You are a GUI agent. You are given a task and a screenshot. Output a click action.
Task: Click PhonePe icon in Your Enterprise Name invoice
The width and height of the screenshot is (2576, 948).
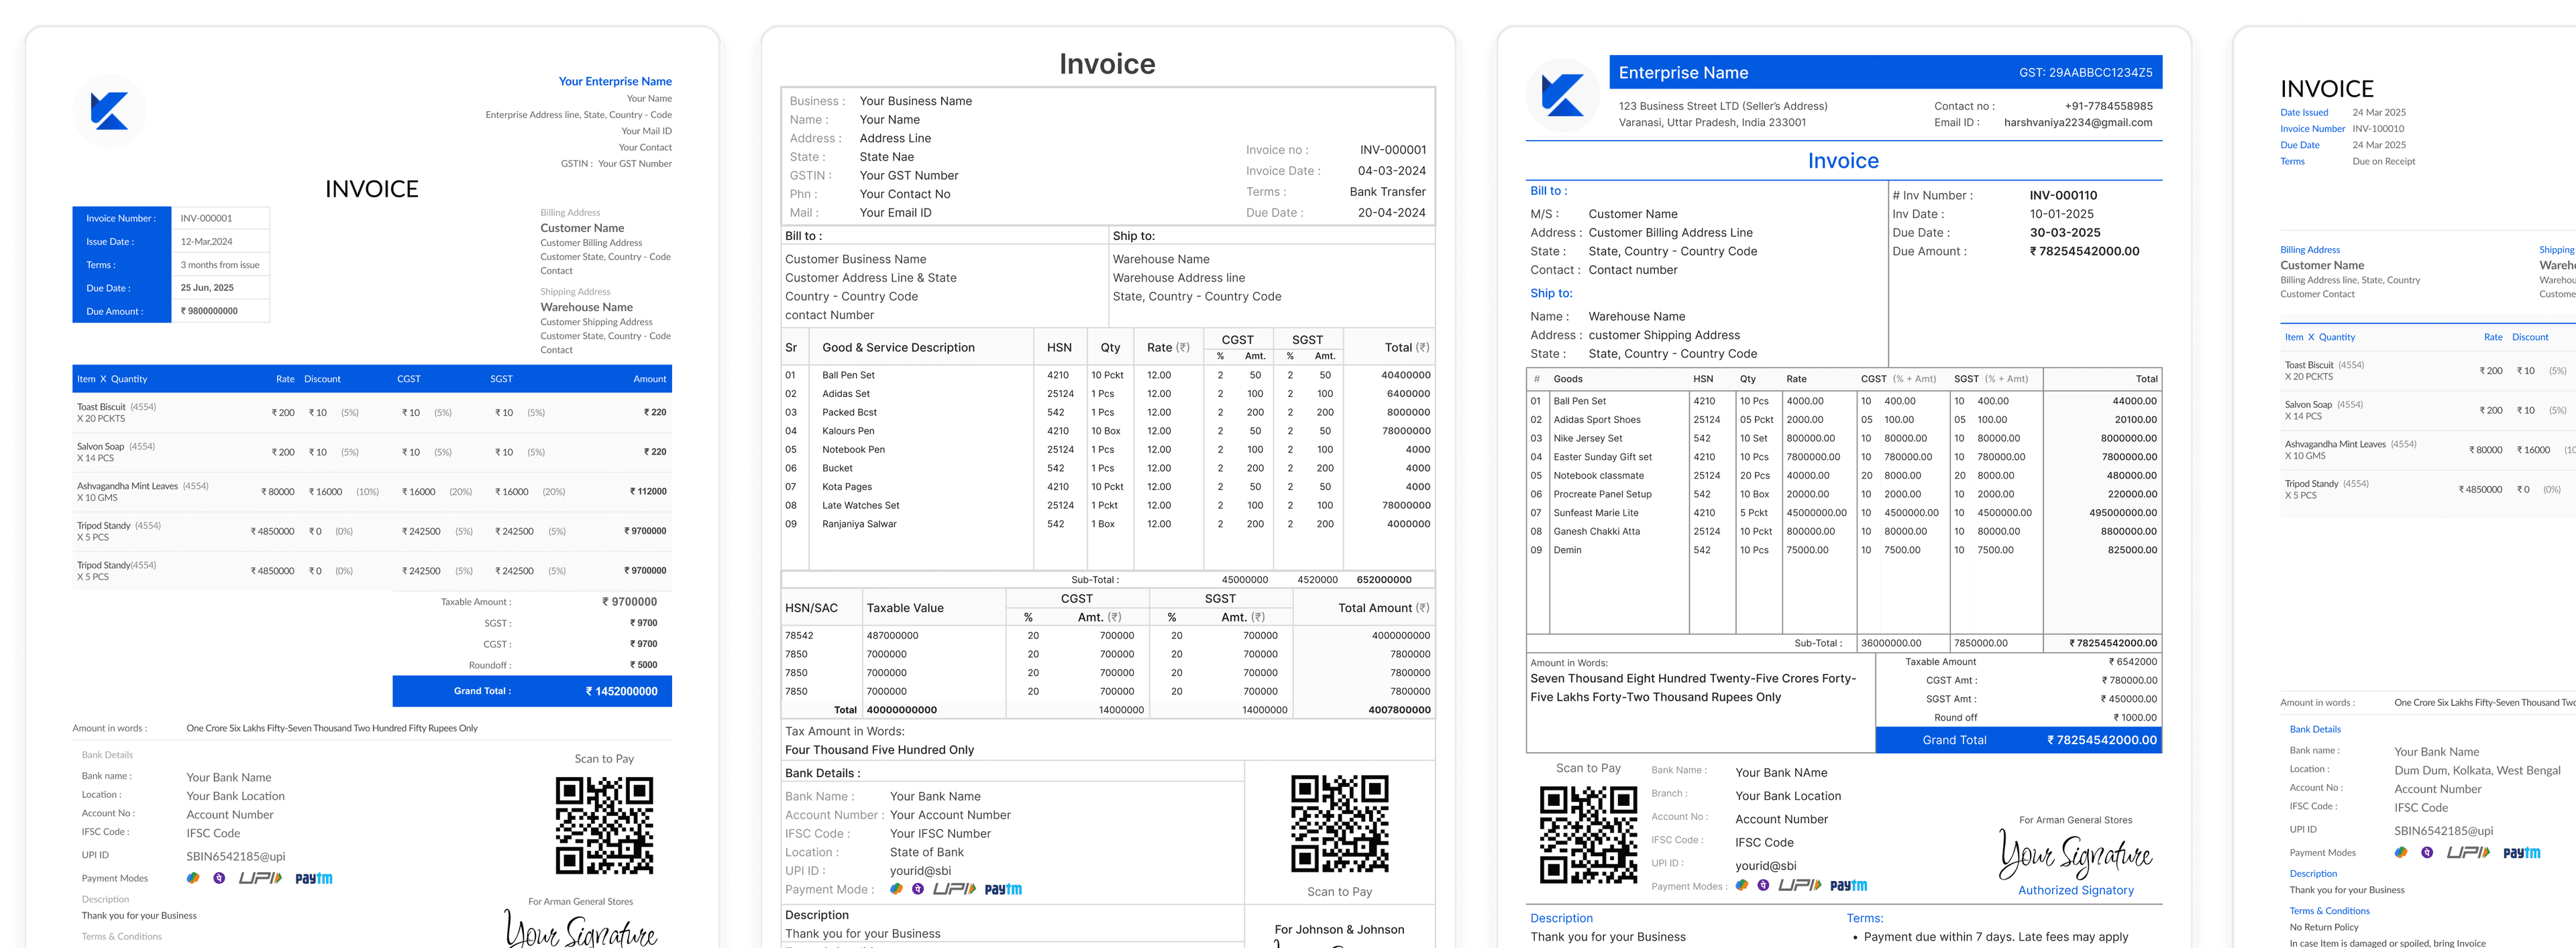(219, 878)
